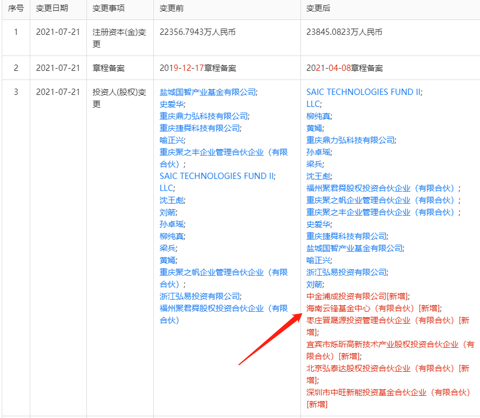Open 盐城国智产业基金有限公司 link in 变更前 column
Viewport: 480px width, 418px height.
[x=208, y=92]
